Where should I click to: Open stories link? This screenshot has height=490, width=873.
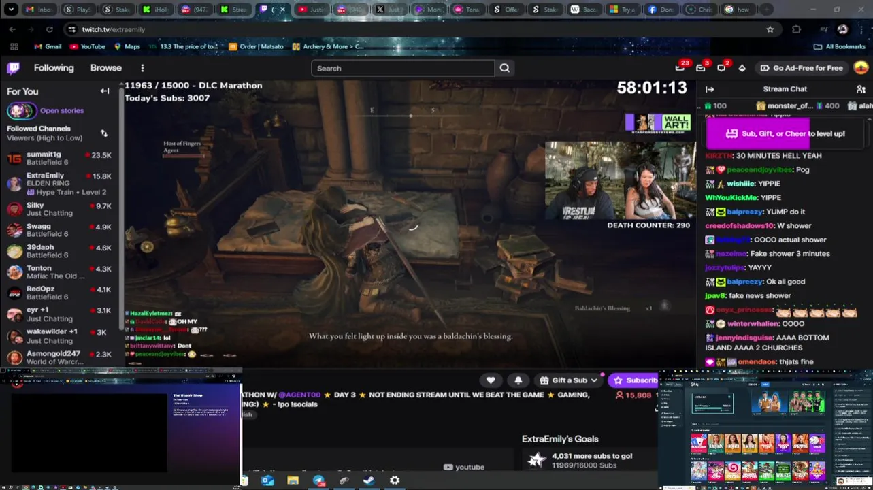pyautogui.click(x=62, y=110)
